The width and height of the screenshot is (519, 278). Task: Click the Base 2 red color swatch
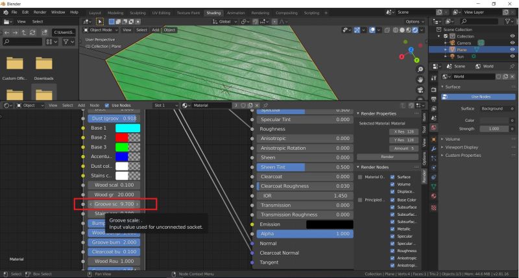128,137
